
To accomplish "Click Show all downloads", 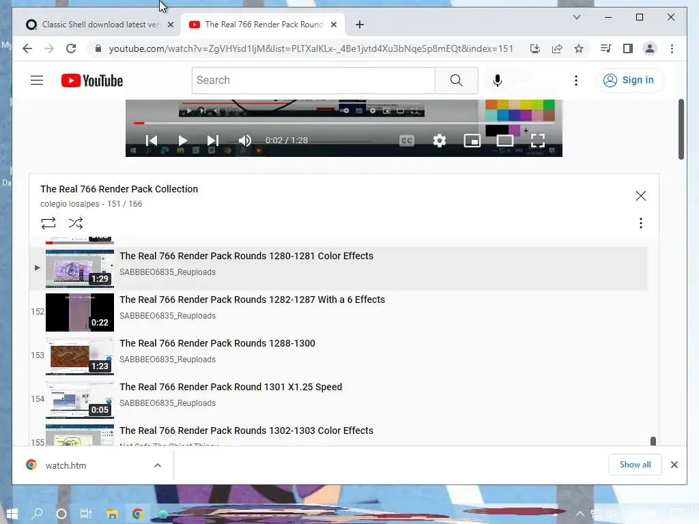I will [x=635, y=465].
